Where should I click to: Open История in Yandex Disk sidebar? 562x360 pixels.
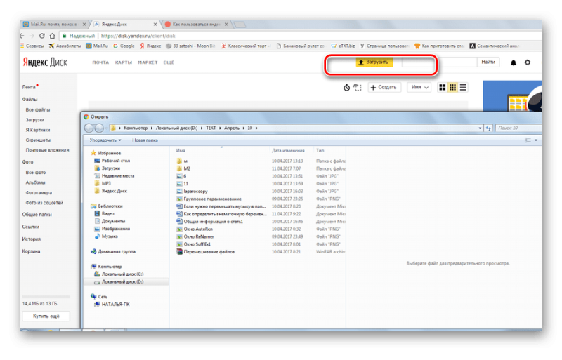pyautogui.click(x=32, y=239)
